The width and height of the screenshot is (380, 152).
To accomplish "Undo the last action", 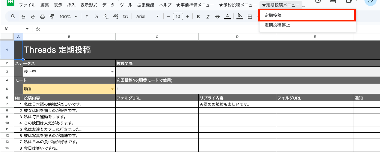I will click(x=23, y=17).
